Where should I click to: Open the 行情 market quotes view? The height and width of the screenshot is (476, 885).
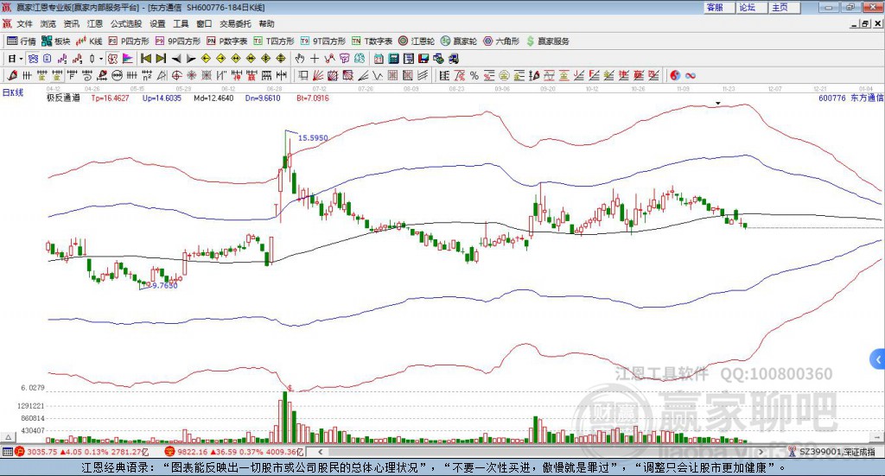click(22, 41)
